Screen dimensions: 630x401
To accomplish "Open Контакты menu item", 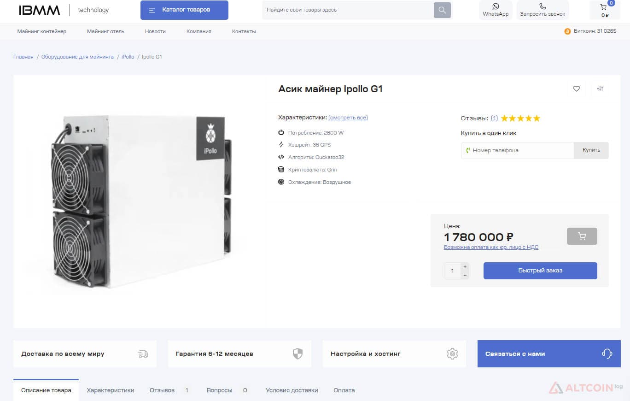I will click(x=244, y=31).
